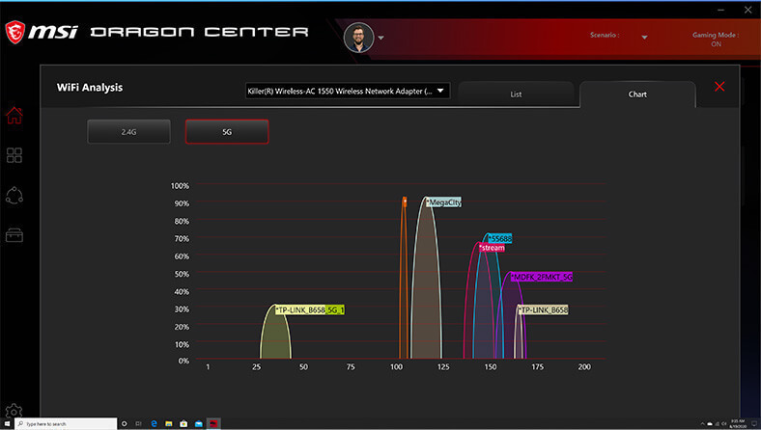Click the OneDrive cloud tray icon

click(x=710, y=423)
